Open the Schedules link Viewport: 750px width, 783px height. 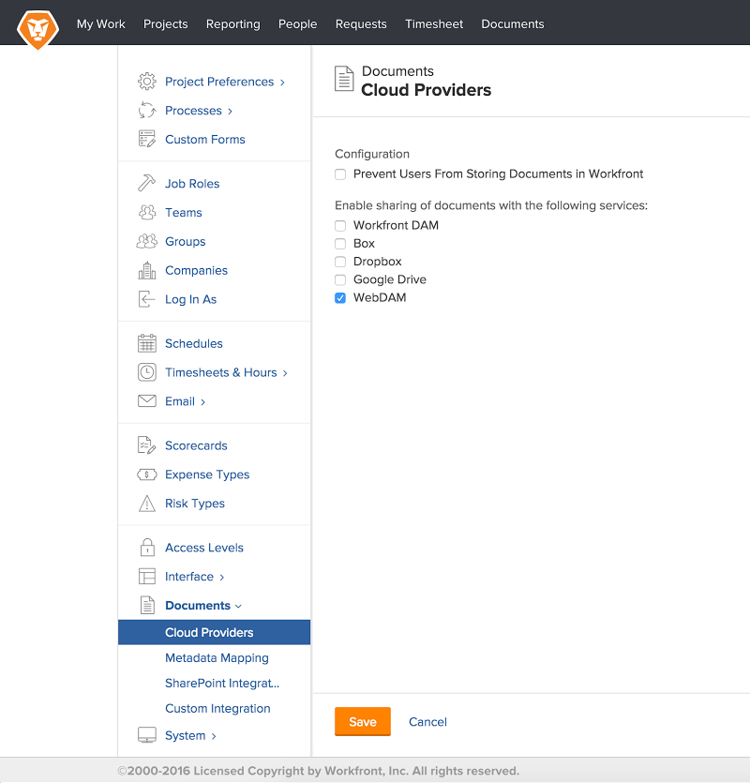pos(194,343)
